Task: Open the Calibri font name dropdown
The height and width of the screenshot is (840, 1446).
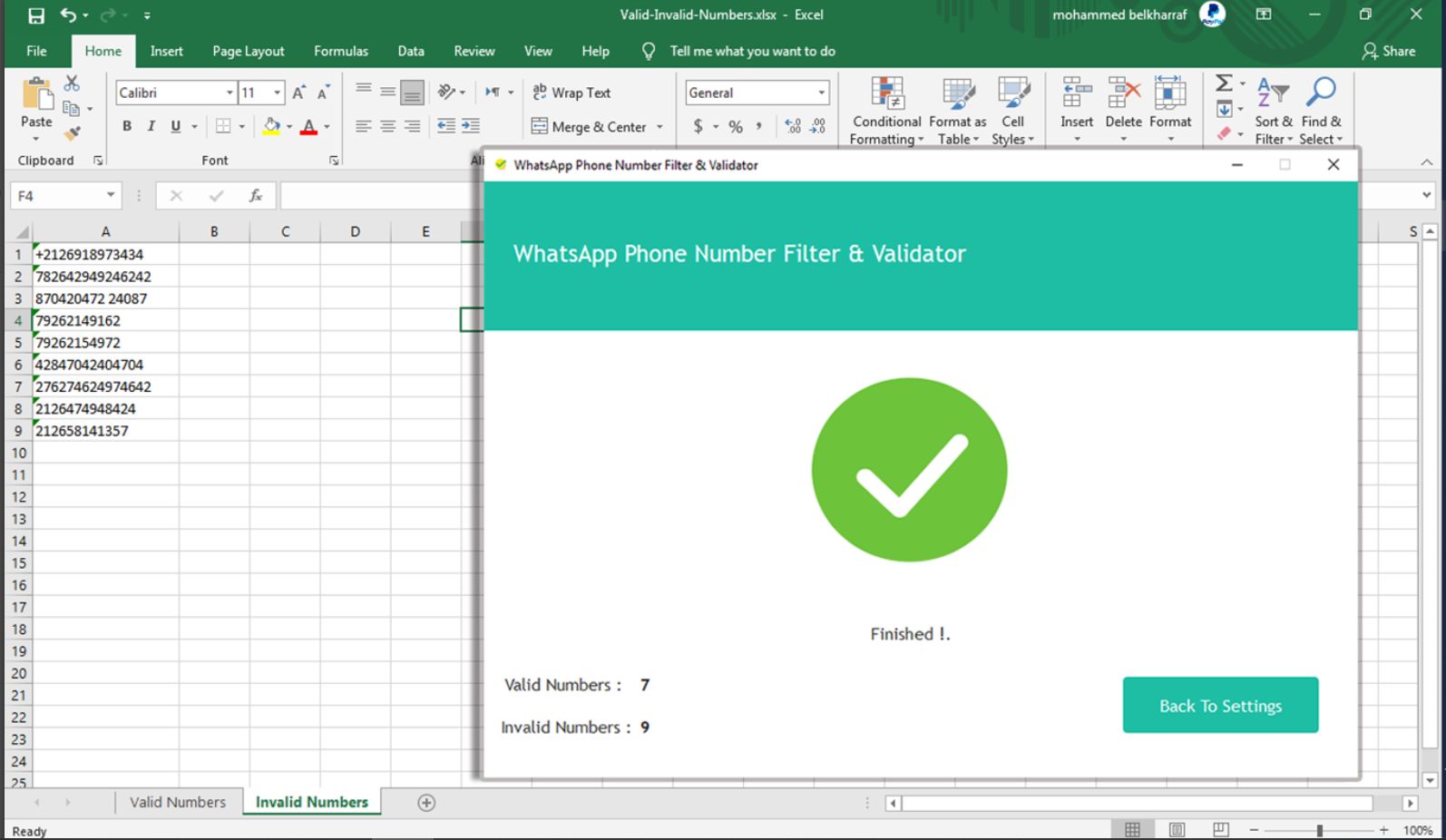Action: pos(230,93)
